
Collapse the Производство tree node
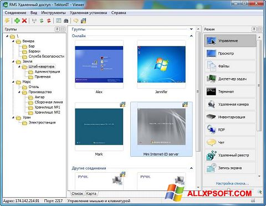click(19, 92)
